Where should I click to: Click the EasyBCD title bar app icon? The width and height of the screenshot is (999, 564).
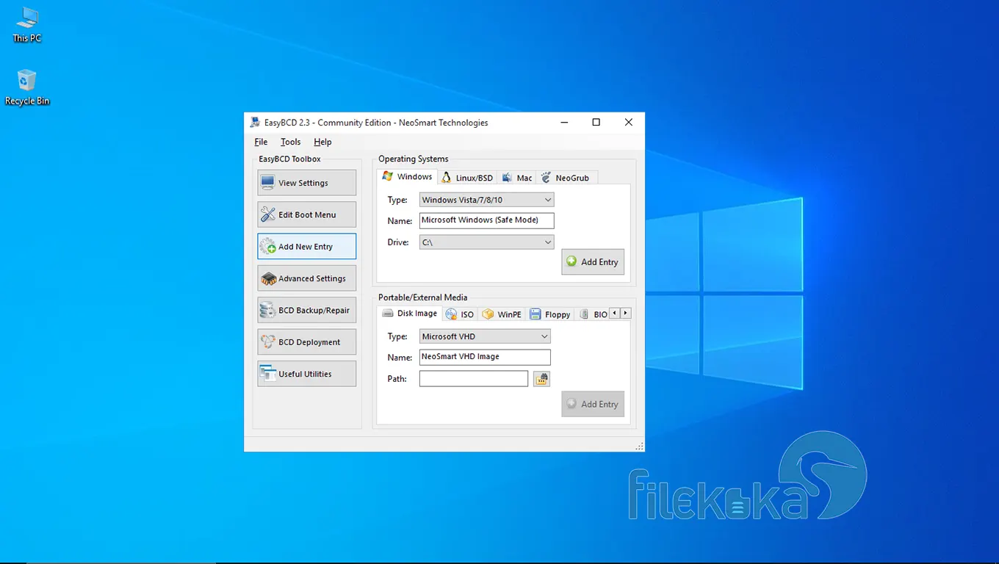[255, 123]
